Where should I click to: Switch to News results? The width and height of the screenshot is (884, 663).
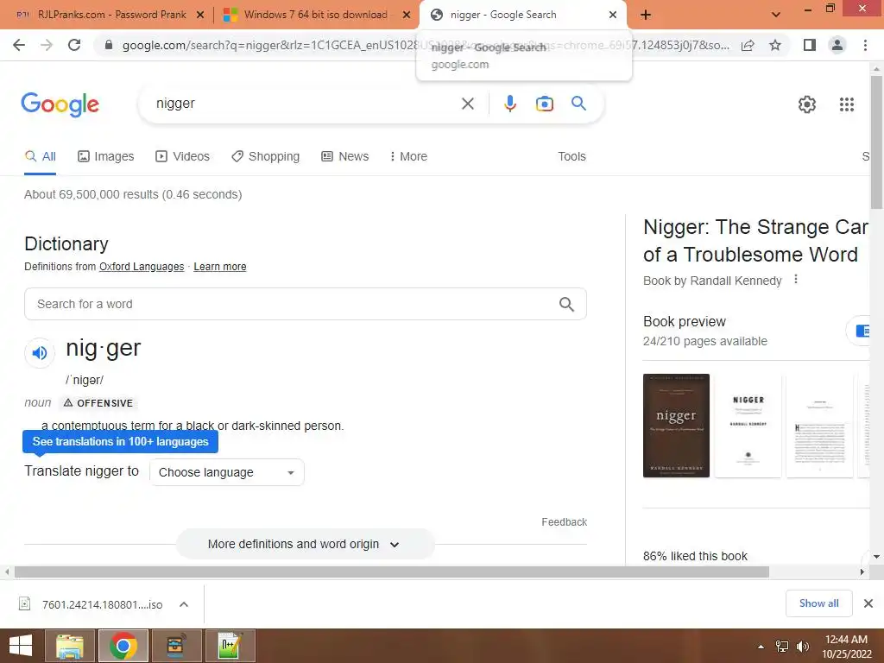pos(345,156)
